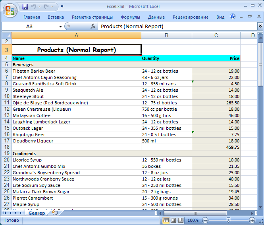264x225 pixels.
Task: Click the Name Box showing A3
Action: [x=30, y=27]
